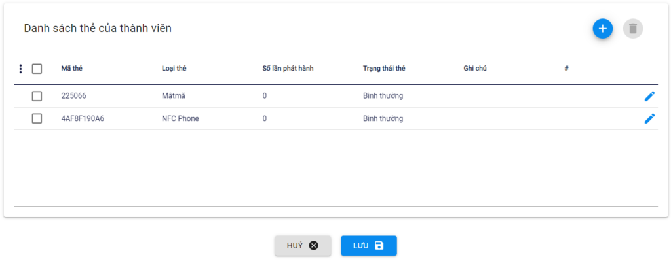Toggle the select-all header checkbox
Screen dimensions: 671x270
pos(37,69)
